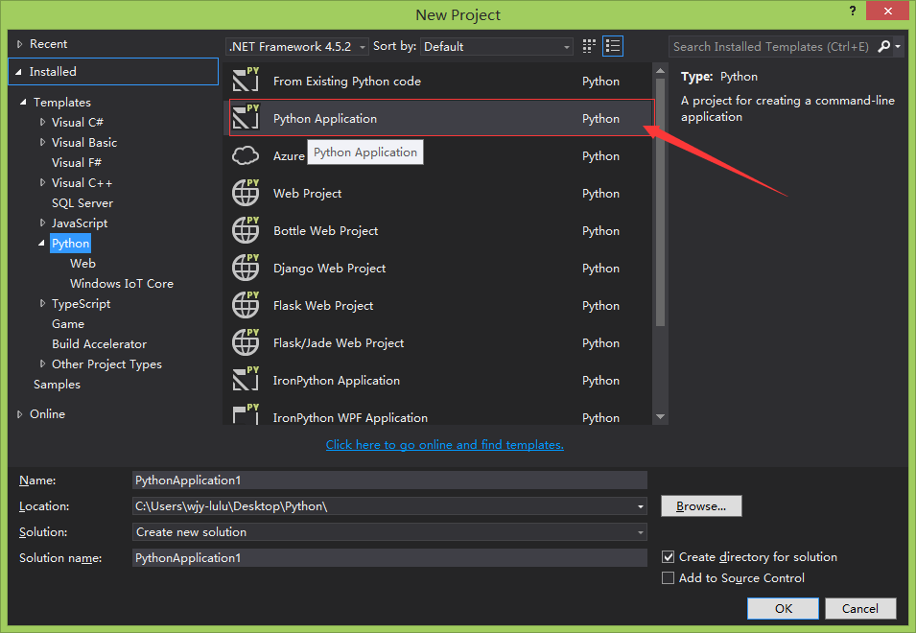Screen dimensions: 916x633
Task: Select Python in templates tree
Action: click(x=71, y=243)
